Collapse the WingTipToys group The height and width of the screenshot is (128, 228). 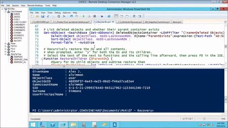coord(6,54)
